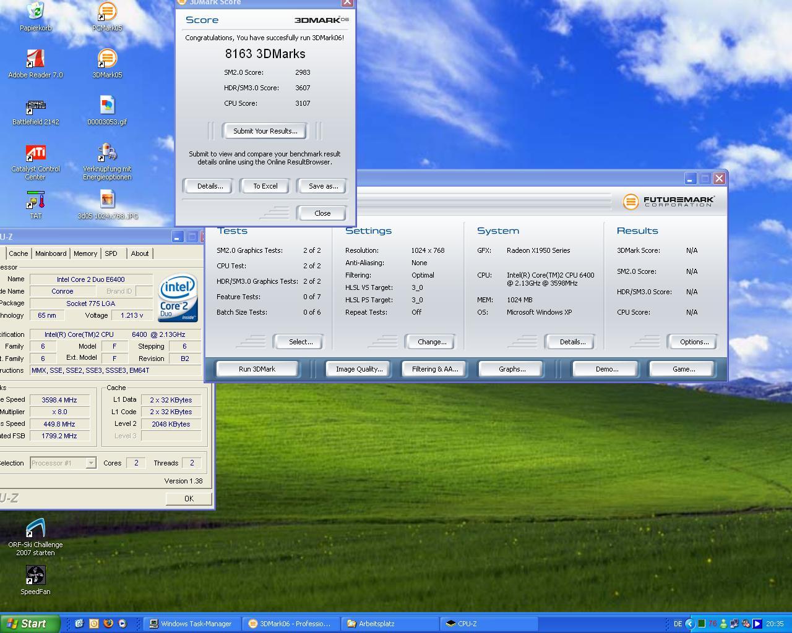Click Submit Your Results in the Score dialog
The image size is (792, 633).
(265, 131)
